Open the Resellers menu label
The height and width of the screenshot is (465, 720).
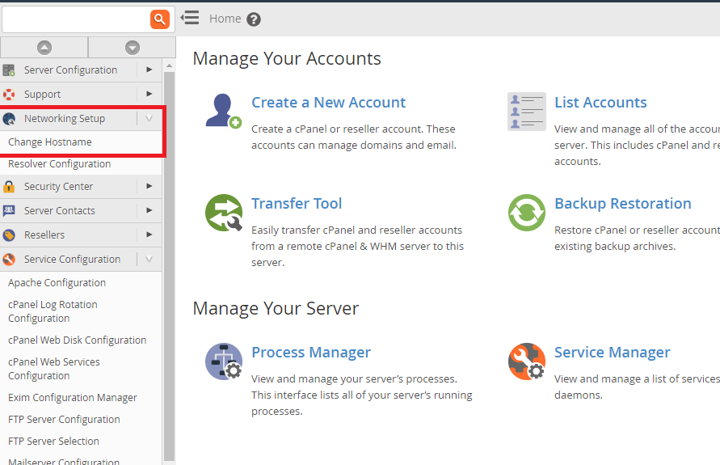[x=44, y=235]
